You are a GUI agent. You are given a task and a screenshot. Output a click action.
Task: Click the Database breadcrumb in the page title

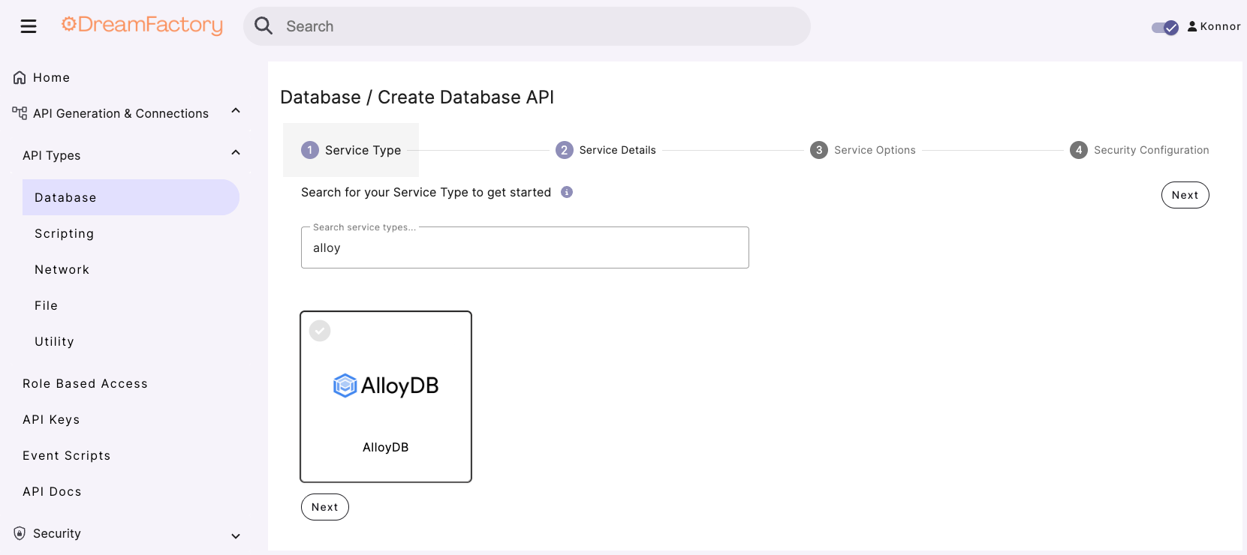(321, 97)
